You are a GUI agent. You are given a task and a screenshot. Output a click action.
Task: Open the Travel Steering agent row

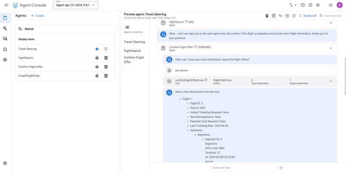tap(65, 49)
